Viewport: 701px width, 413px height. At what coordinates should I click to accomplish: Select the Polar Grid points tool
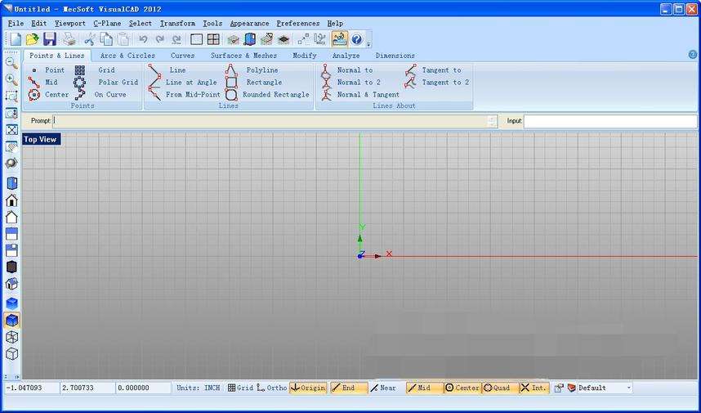coord(106,83)
